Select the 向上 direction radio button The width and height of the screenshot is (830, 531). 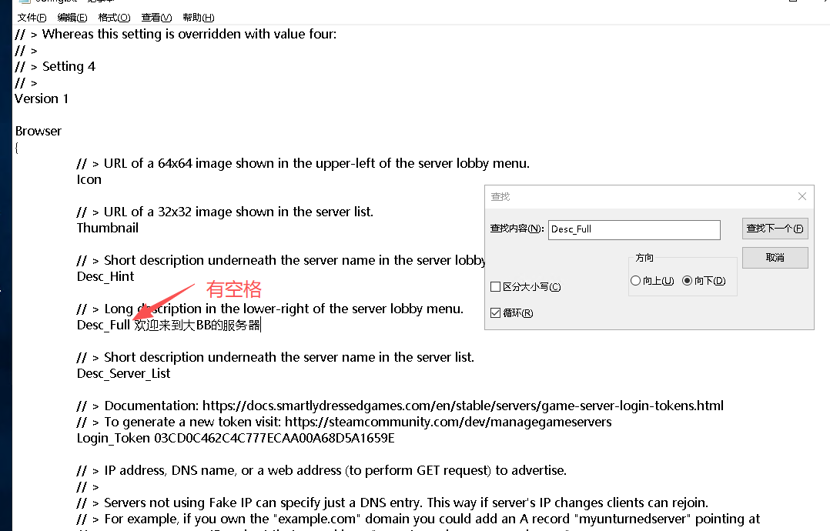[635, 281]
